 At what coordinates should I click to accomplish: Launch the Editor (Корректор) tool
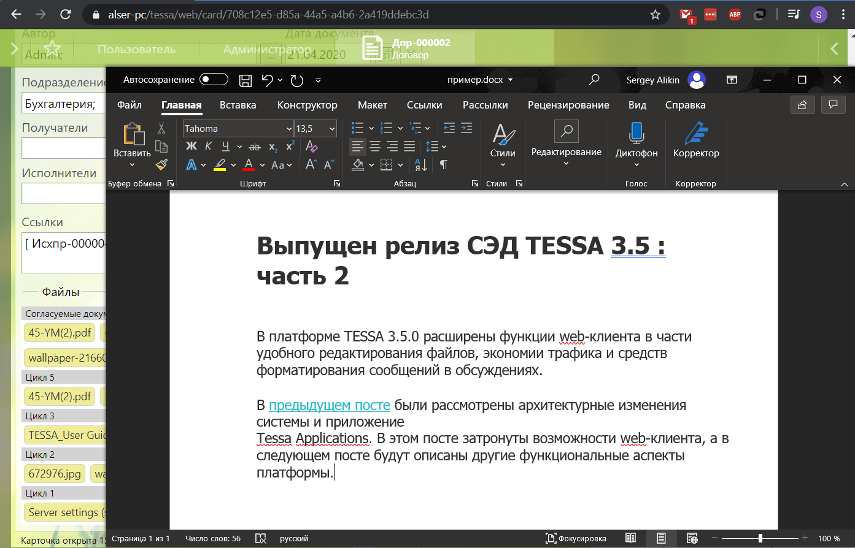[696, 140]
